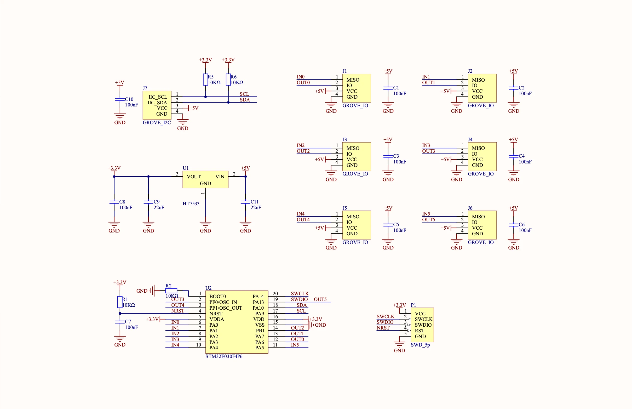632x409 pixels.
Task: Click the STM32F030F4P6 part name text
Action: tap(224, 356)
